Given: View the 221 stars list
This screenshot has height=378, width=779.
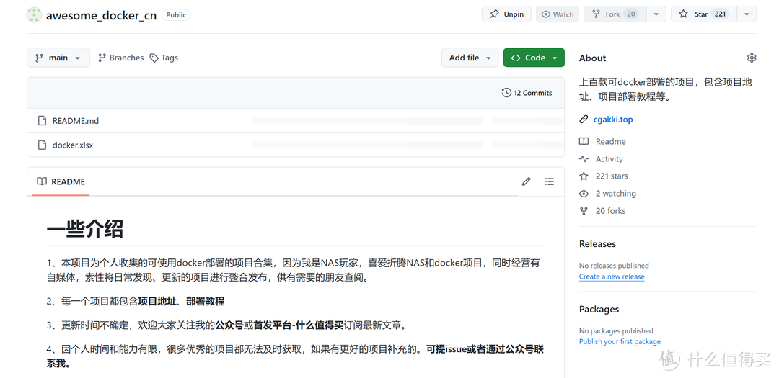Looking at the screenshot, I should coord(612,176).
